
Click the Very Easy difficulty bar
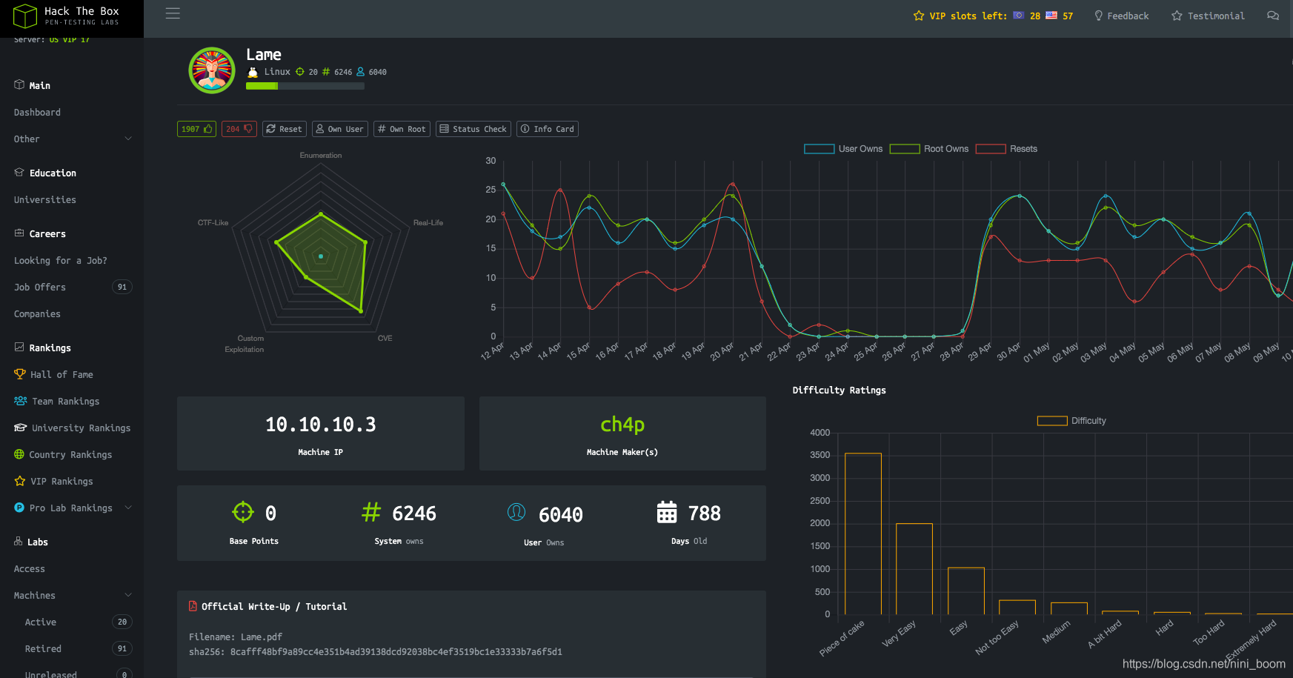[x=914, y=569]
